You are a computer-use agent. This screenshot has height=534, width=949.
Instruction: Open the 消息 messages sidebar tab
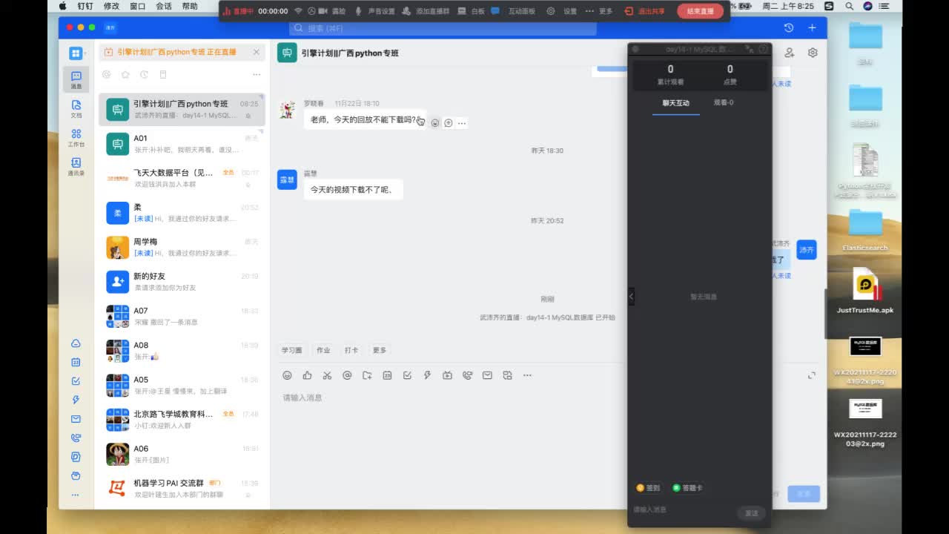[76, 79]
